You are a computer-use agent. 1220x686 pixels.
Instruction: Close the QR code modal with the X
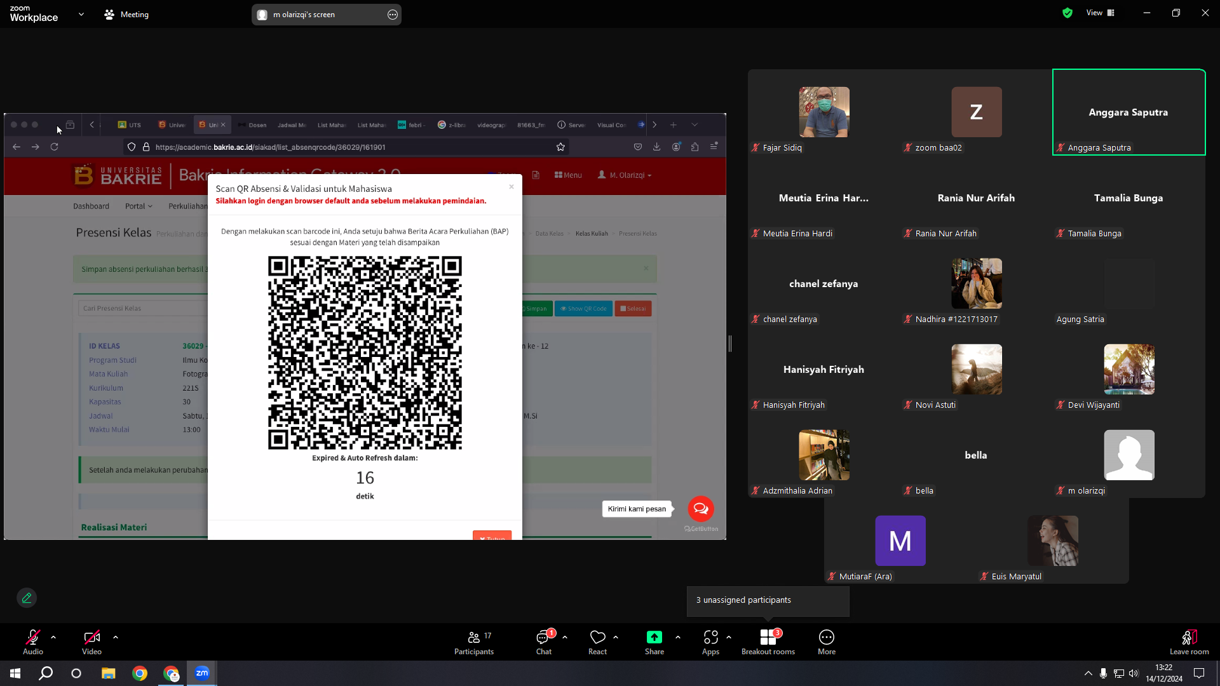click(512, 187)
